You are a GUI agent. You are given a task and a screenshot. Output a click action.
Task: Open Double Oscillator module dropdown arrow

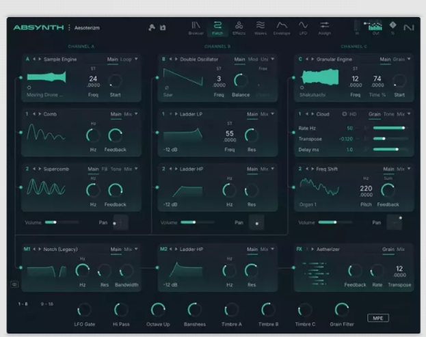[273, 59]
